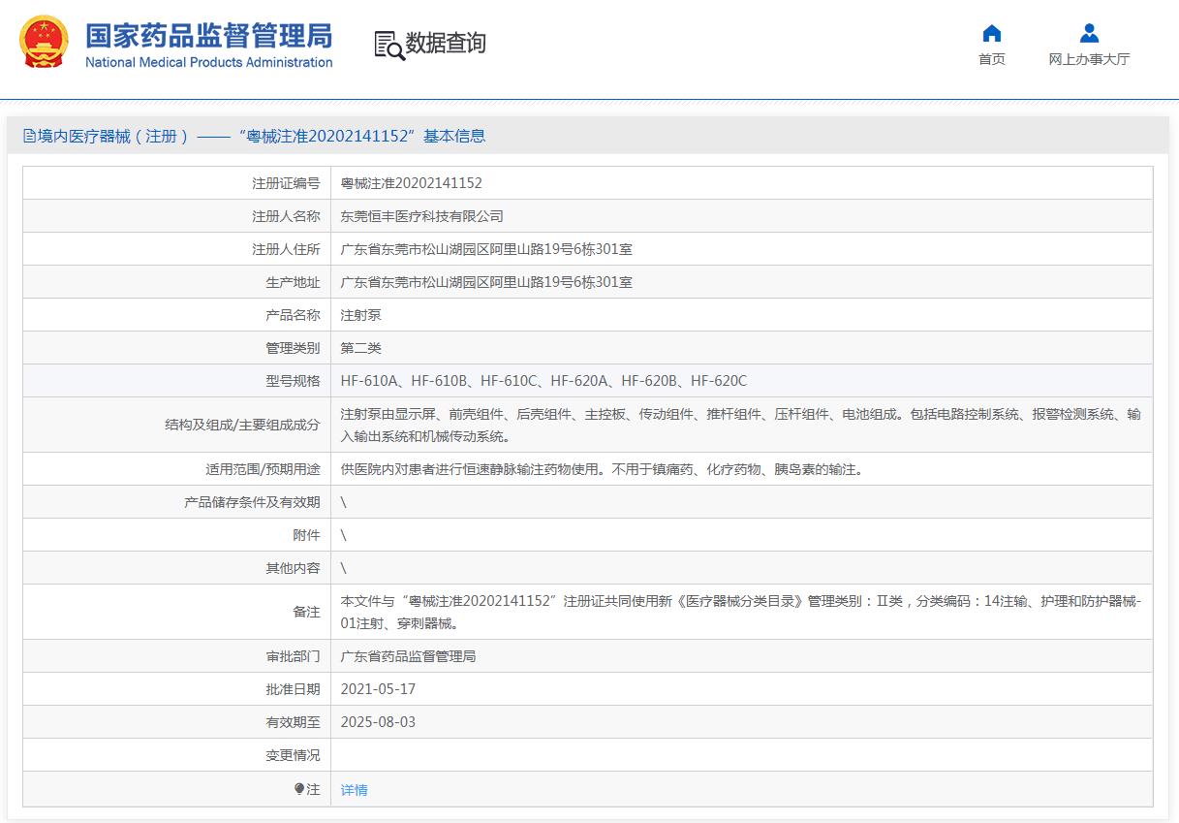Click the 境内医疗器械（注册）section header text

click(x=113, y=137)
